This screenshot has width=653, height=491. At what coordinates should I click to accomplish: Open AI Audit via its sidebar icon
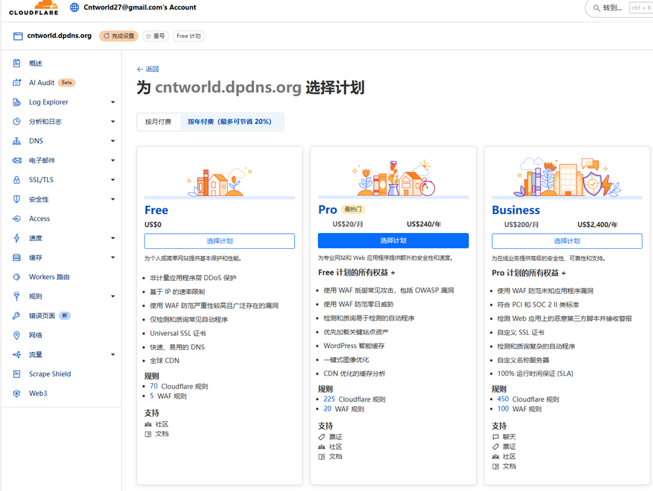(17, 82)
